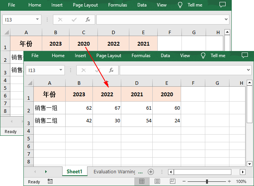Expand the Name Box dropdown in front window
Viewport: 254px width, 186px height.
(61, 70)
